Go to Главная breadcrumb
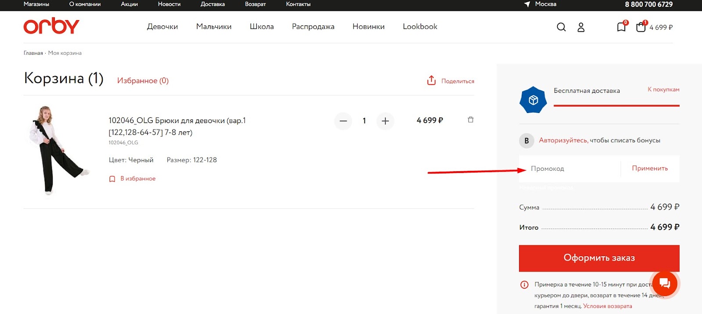 [33, 53]
